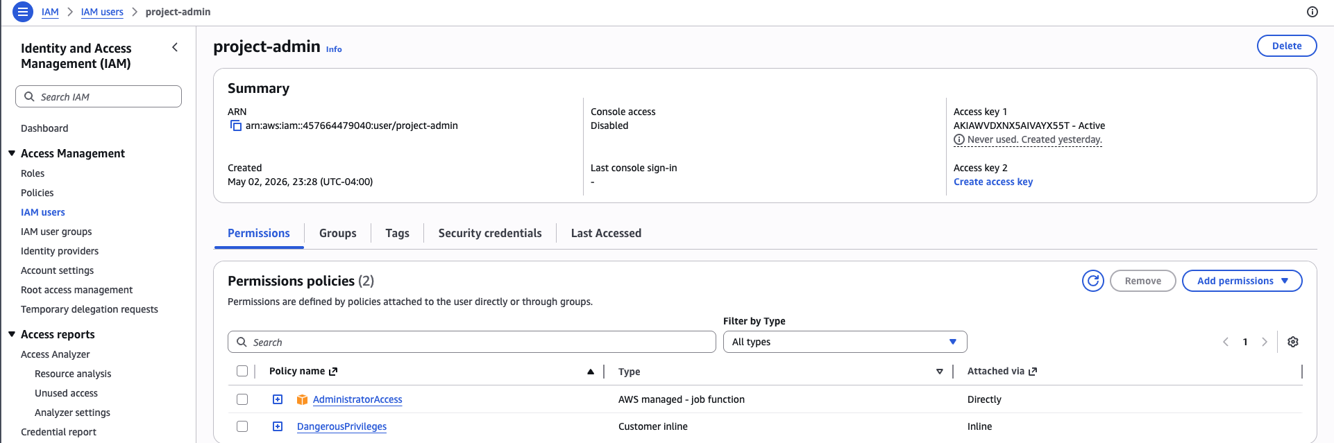Image resolution: width=1334 pixels, height=443 pixels.
Task: Open Policies in sidebar
Action: tap(37, 193)
